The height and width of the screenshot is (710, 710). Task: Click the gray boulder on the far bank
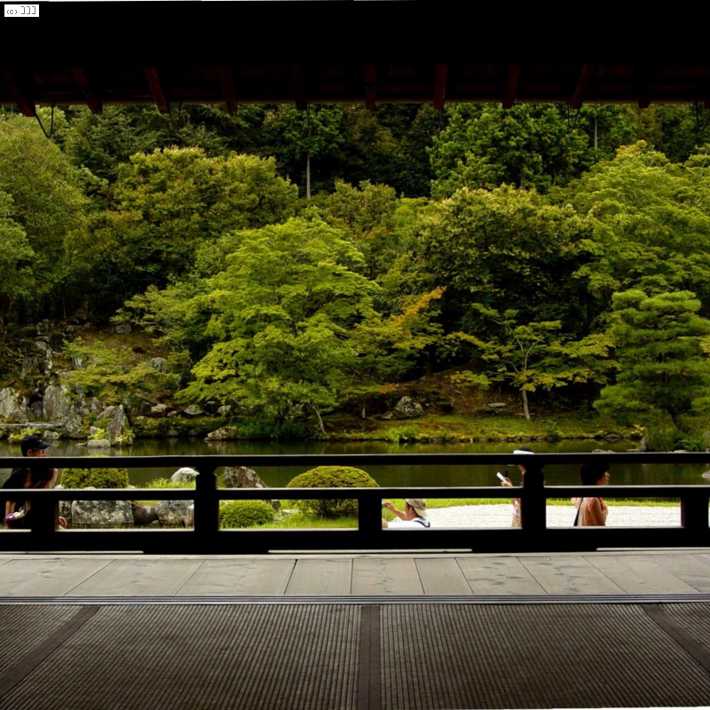point(407,407)
